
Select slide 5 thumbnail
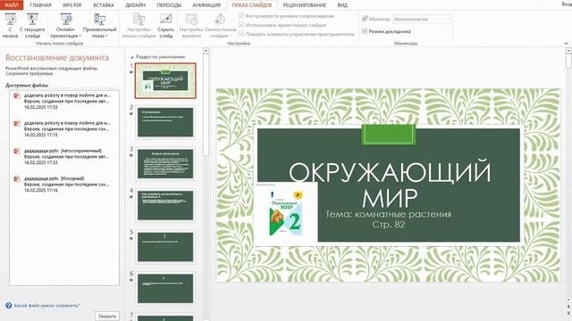tap(165, 247)
